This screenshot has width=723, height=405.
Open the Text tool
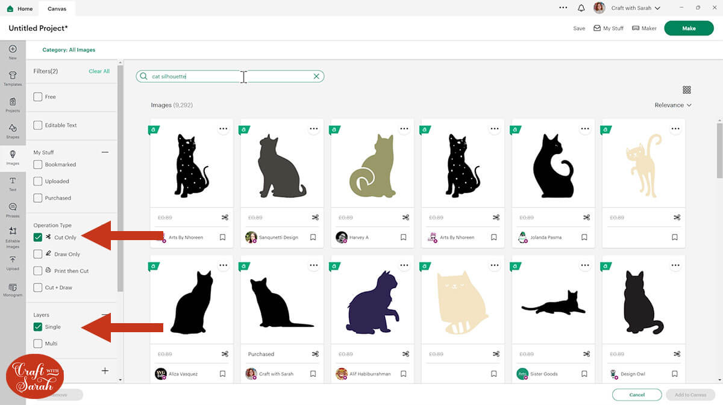pyautogui.click(x=13, y=183)
